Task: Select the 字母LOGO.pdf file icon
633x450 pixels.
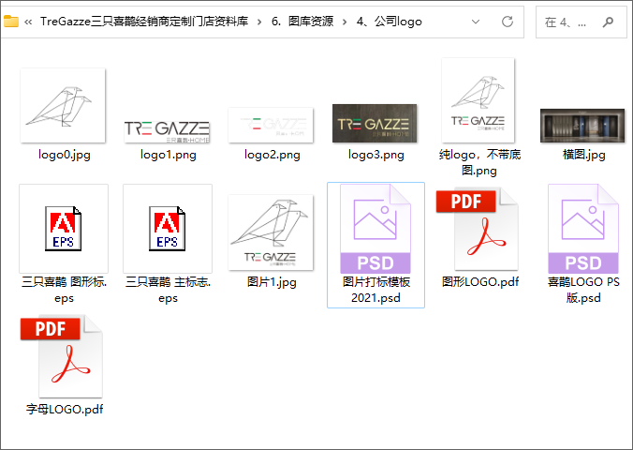Action: [x=62, y=356]
